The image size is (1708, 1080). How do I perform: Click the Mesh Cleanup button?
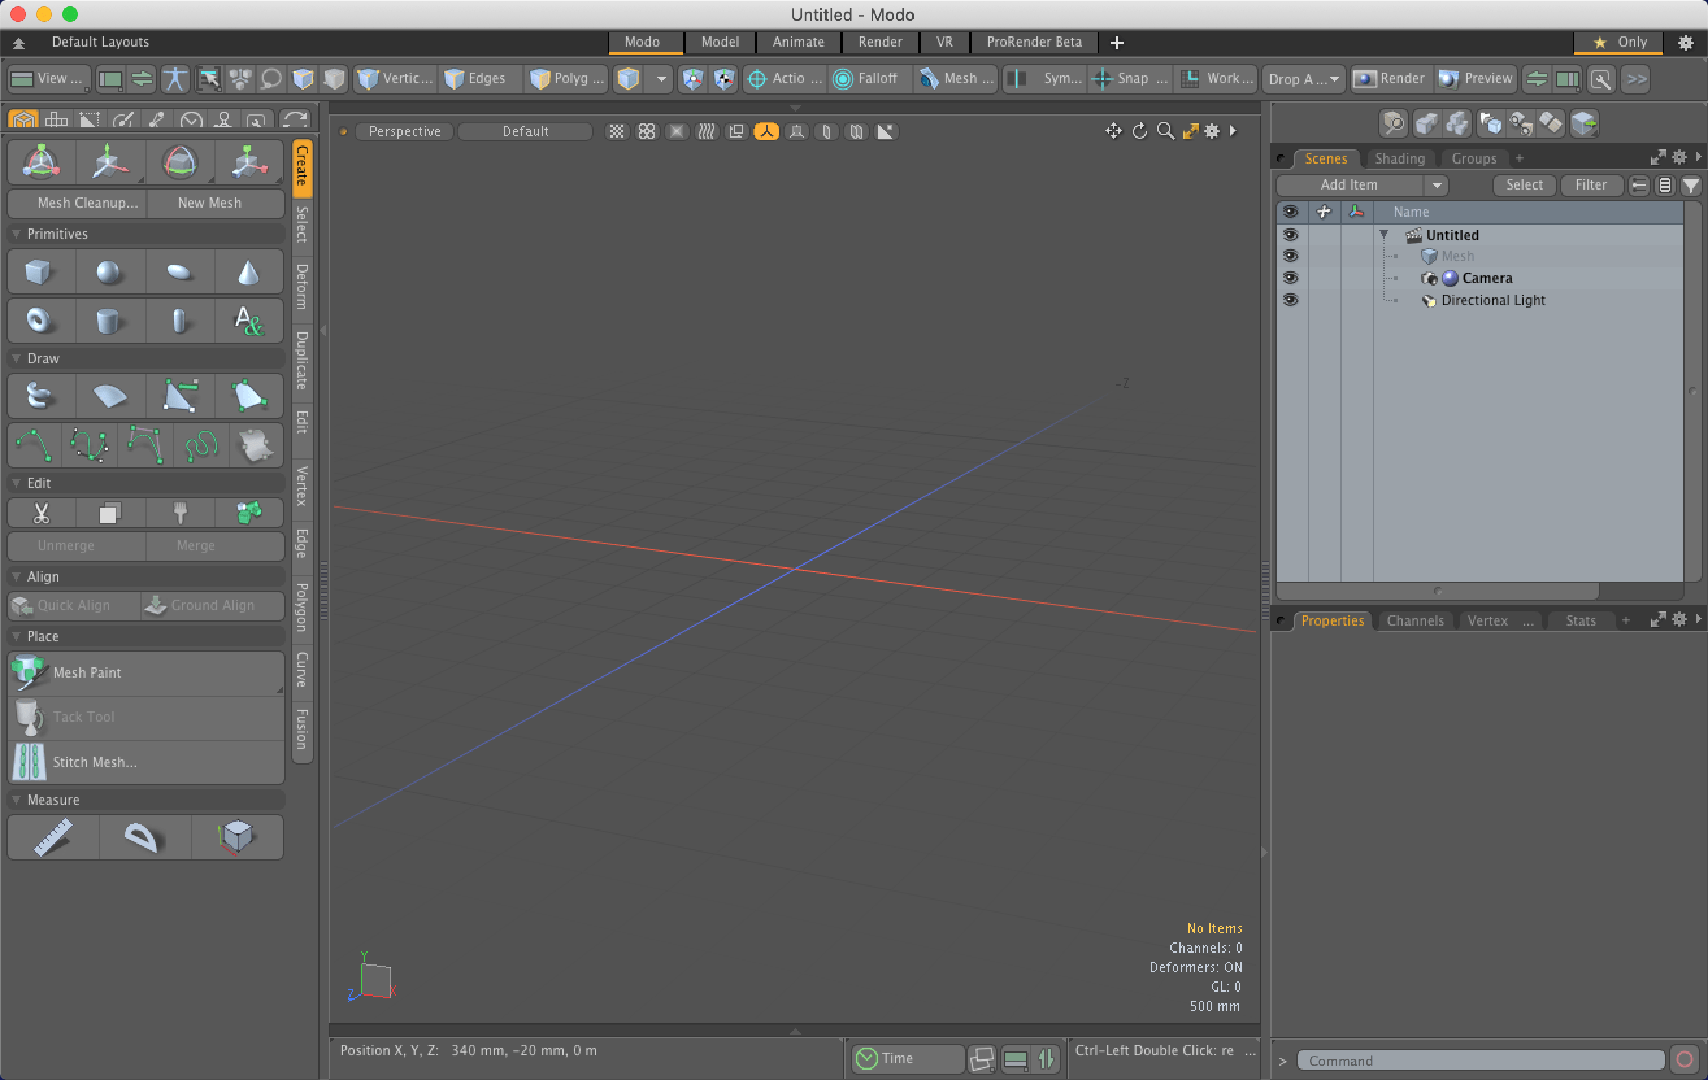pos(87,202)
